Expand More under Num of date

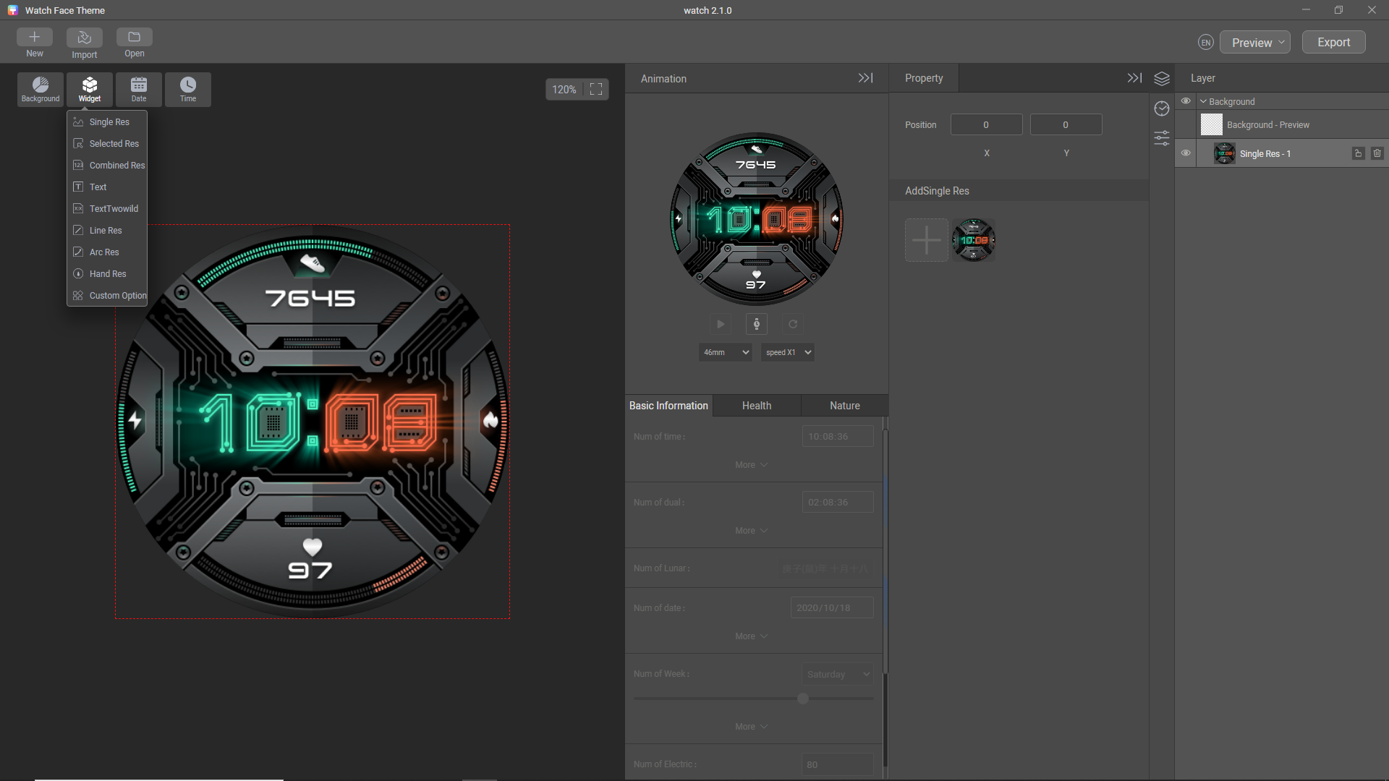pyautogui.click(x=751, y=636)
